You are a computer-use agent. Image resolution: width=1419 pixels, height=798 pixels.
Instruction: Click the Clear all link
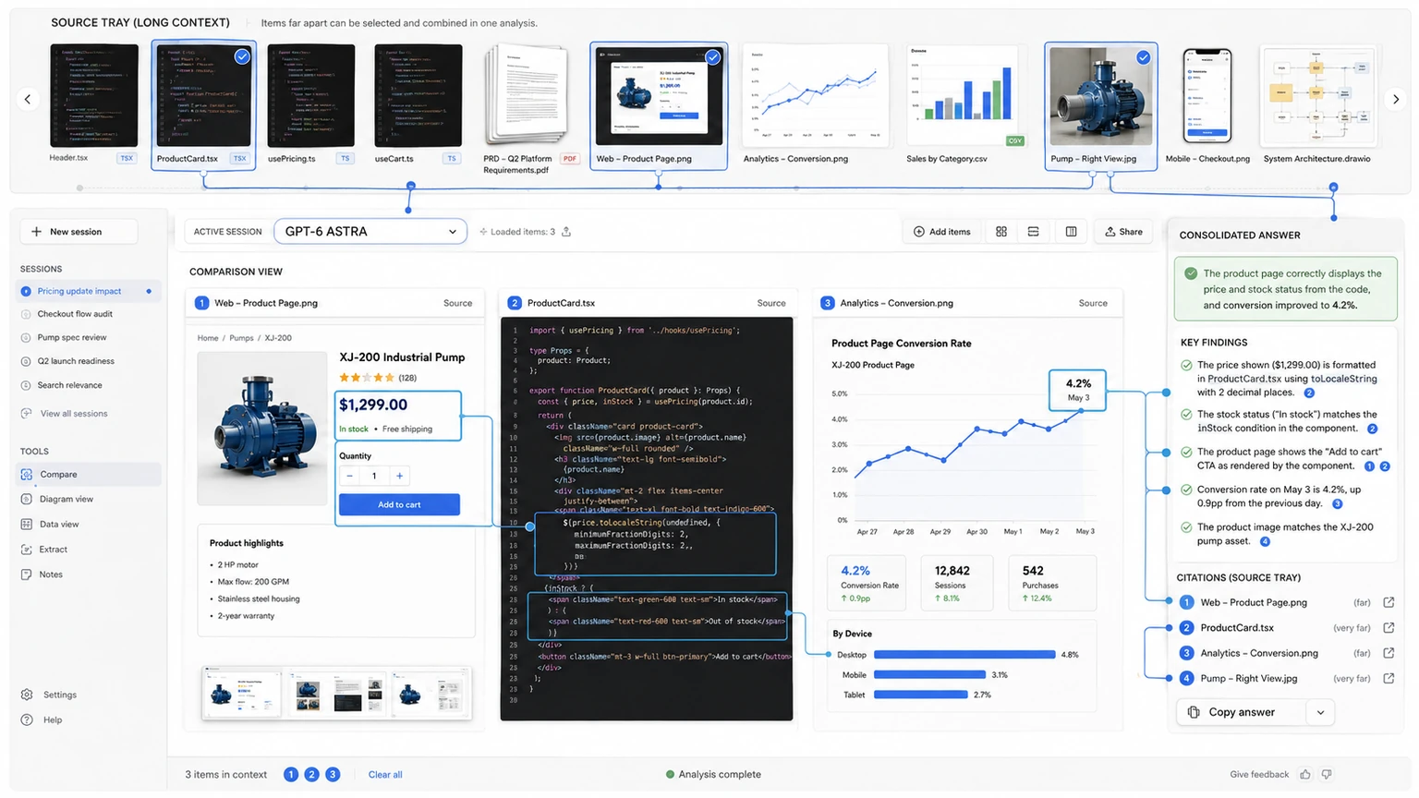click(x=385, y=775)
